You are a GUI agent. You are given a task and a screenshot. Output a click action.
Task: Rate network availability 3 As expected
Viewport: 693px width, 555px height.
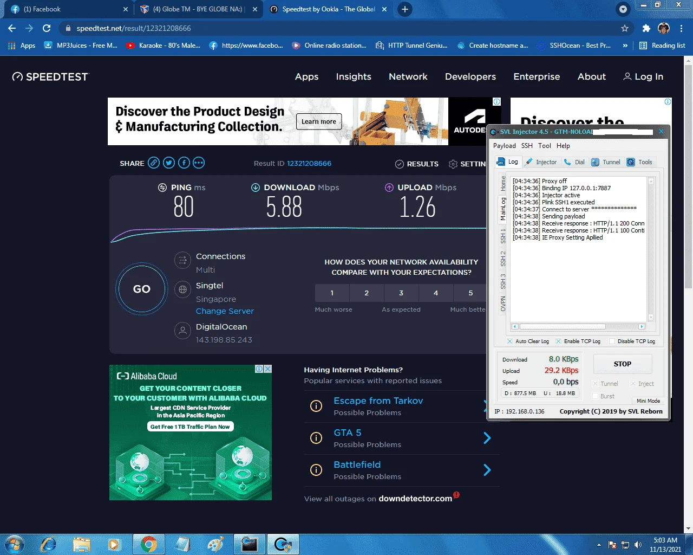401,293
